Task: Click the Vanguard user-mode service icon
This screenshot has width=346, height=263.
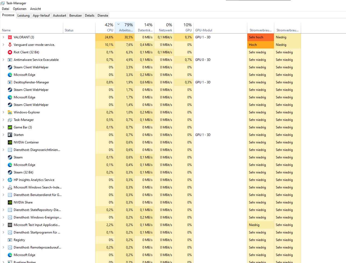Action: (x=10, y=45)
